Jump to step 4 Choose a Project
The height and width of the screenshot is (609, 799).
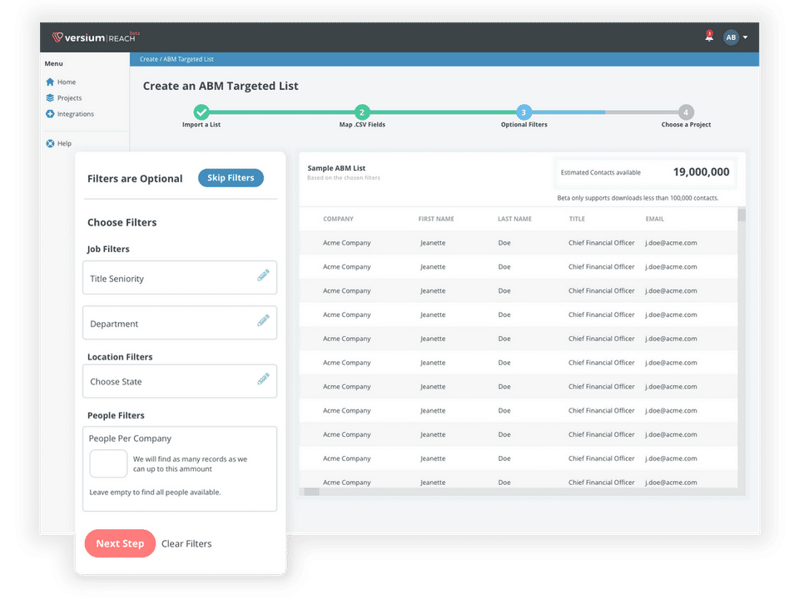coord(686,112)
